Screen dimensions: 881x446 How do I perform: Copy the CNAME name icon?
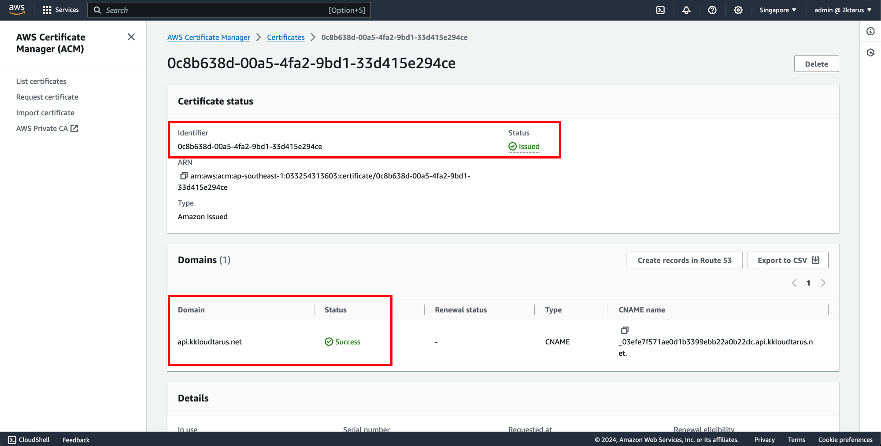coord(625,330)
